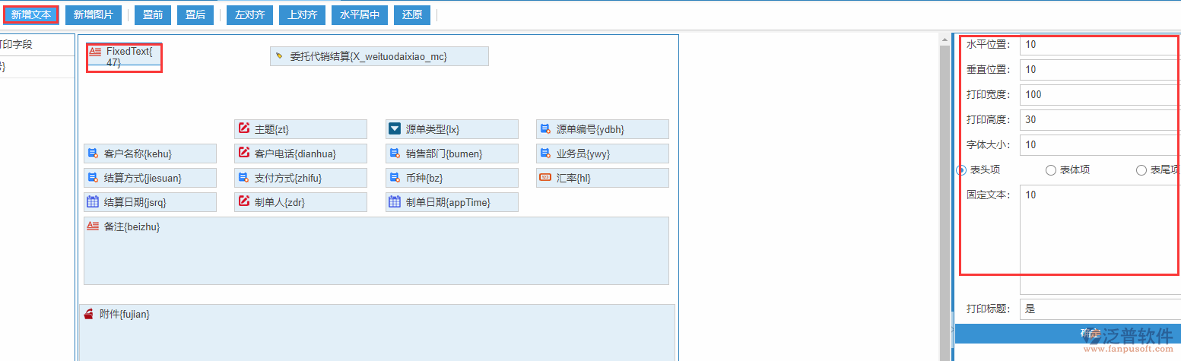Click the text icon beside 备注{beizhu}
The height and width of the screenshot is (361, 1181).
pyautogui.click(x=93, y=226)
